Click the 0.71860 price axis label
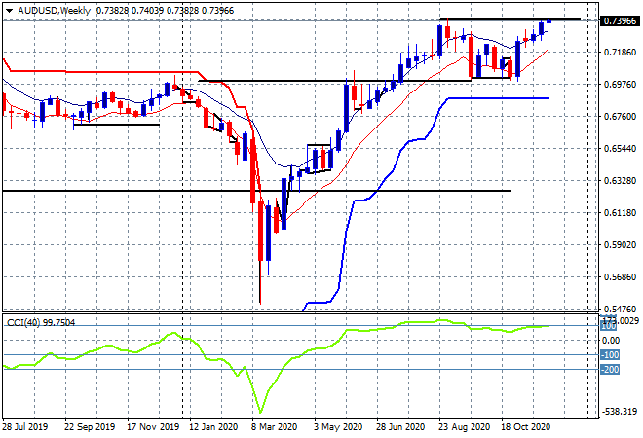Image resolution: width=643 pixels, height=438 pixels. [x=620, y=53]
